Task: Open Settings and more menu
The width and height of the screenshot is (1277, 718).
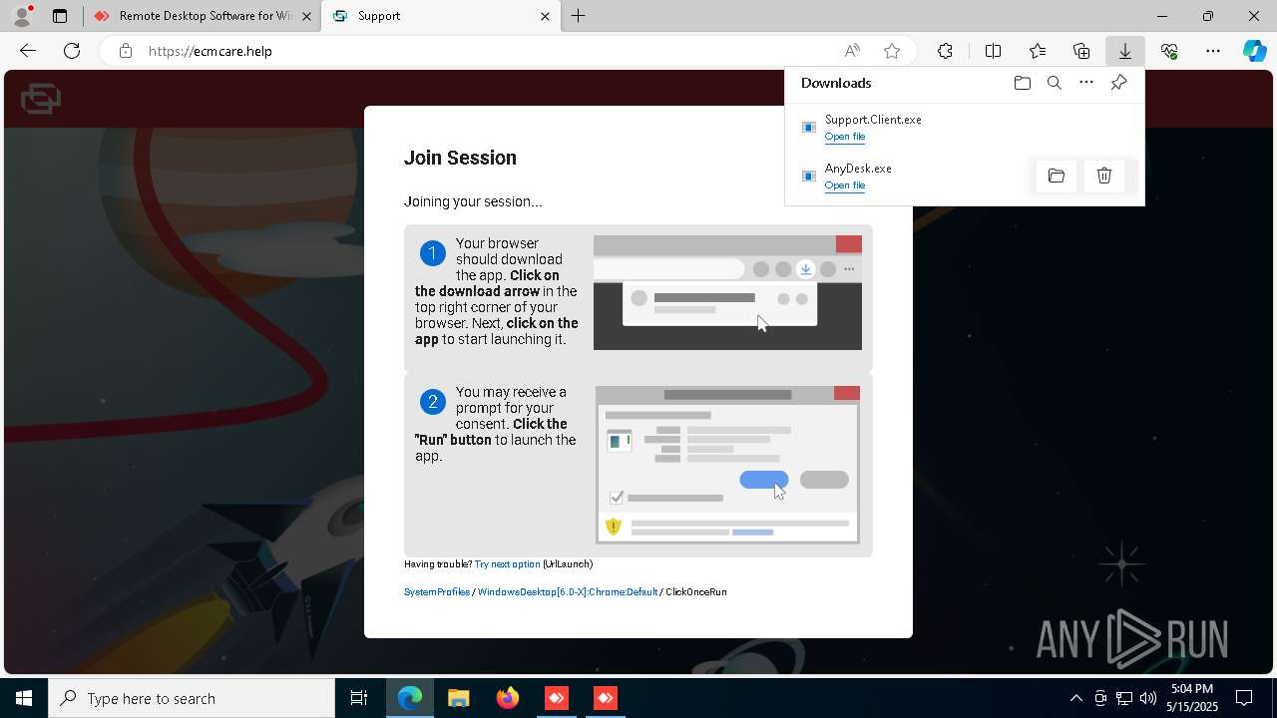Action: (1213, 51)
